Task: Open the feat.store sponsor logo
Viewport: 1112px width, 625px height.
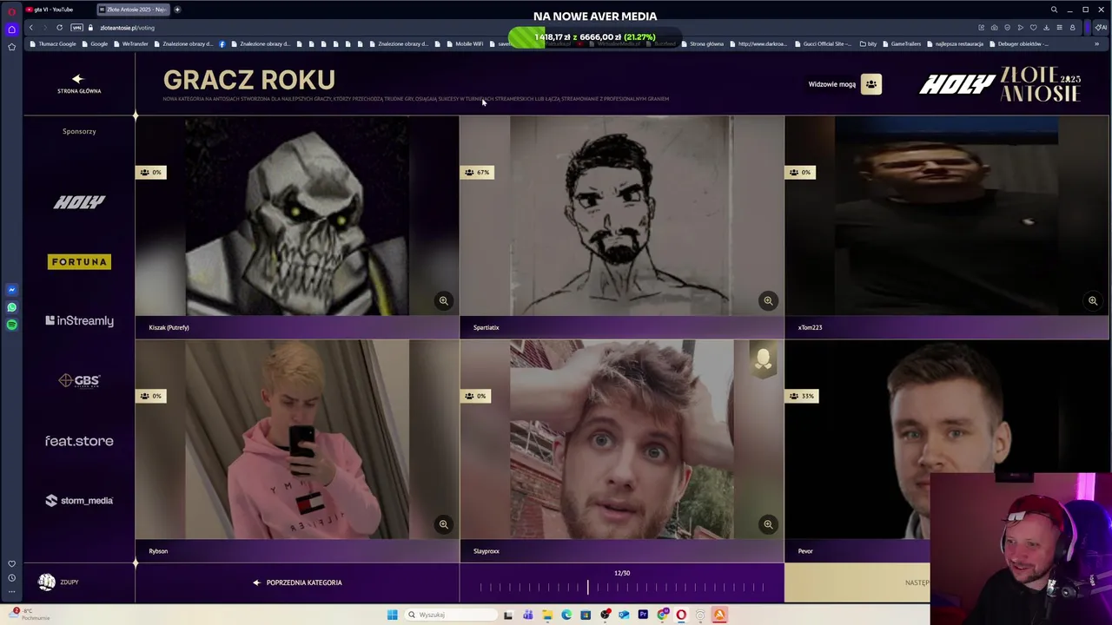Action: (x=79, y=441)
